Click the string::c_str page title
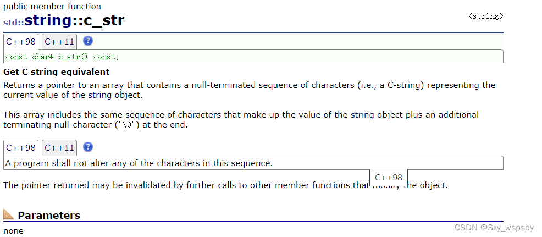This screenshot has height=237, width=542. pos(74,21)
